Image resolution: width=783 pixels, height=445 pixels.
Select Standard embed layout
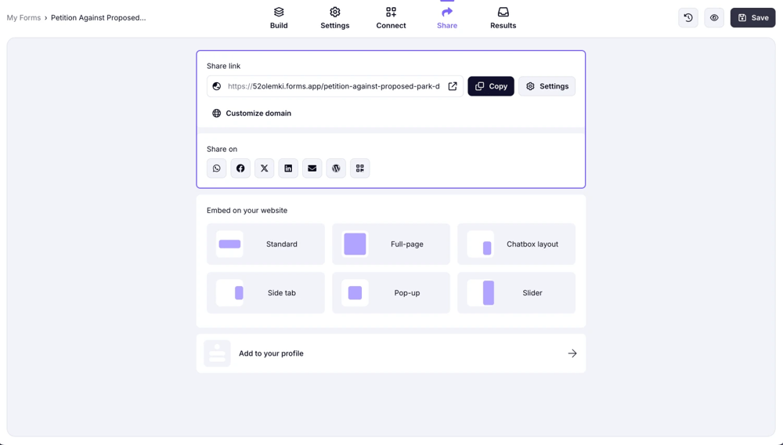[265, 244]
